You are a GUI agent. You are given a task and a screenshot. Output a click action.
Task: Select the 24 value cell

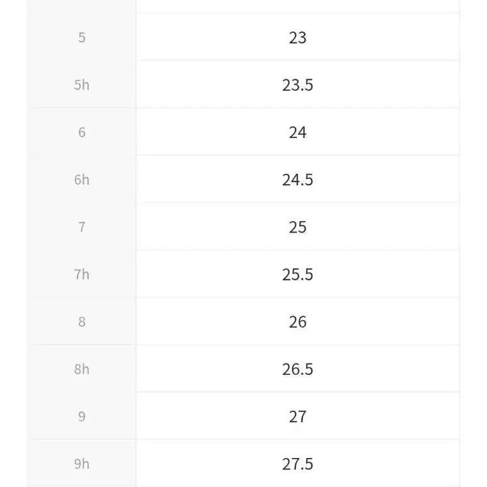click(297, 132)
